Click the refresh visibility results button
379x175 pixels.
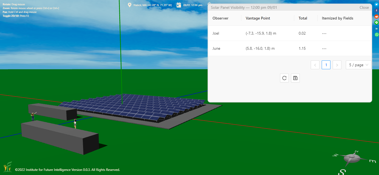(284, 78)
